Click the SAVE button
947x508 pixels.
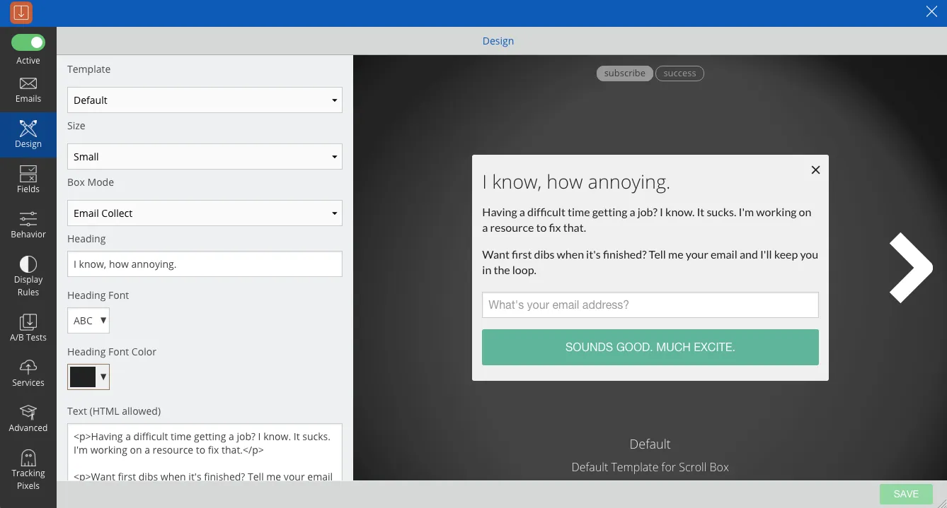coord(906,494)
